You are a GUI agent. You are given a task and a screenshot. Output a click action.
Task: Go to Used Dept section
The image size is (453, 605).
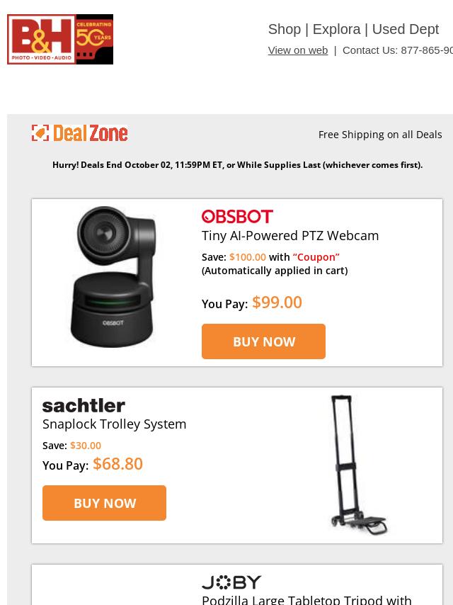click(405, 29)
